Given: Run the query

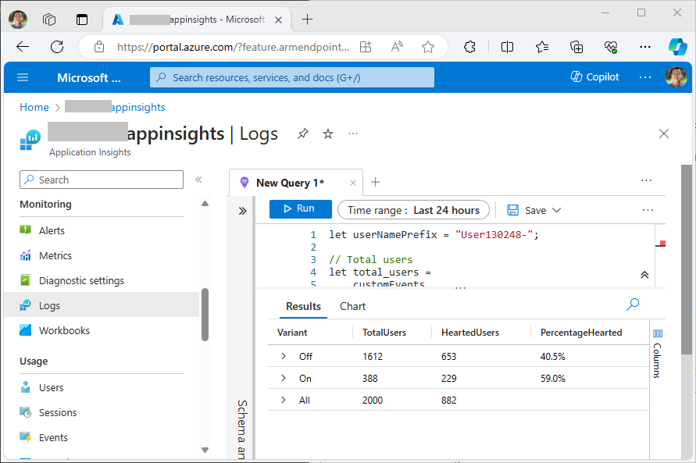Looking at the screenshot, I should tap(301, 209).
